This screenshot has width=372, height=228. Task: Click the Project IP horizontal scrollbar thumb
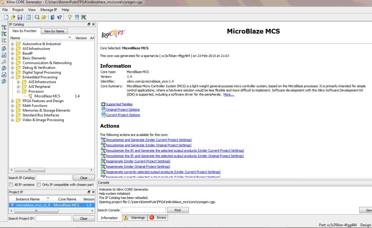click(x=36, y=211)
